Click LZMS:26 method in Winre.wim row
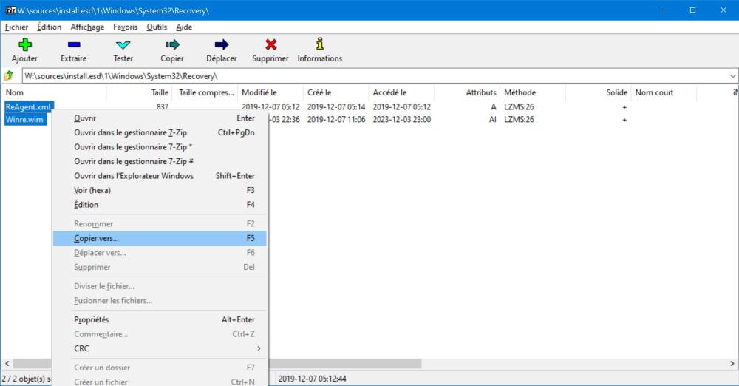 coord(519,119)
